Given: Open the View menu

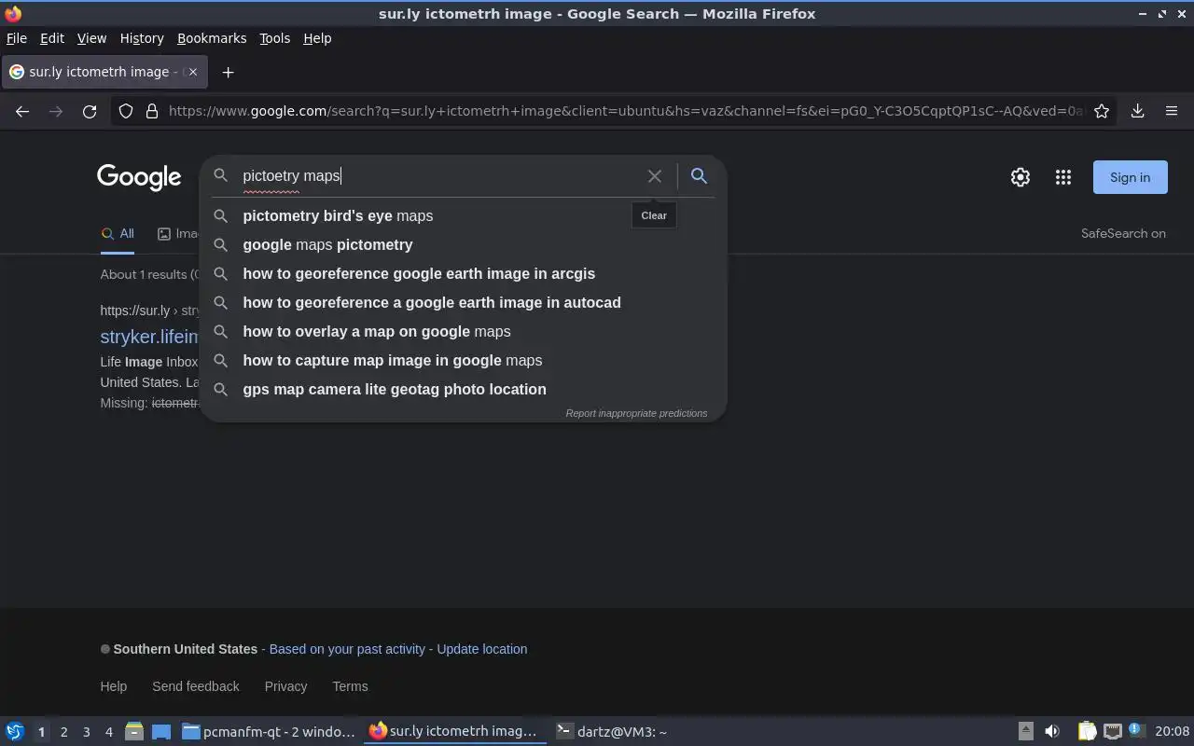Looking at the screenshot, I should [x=91, y=38].
